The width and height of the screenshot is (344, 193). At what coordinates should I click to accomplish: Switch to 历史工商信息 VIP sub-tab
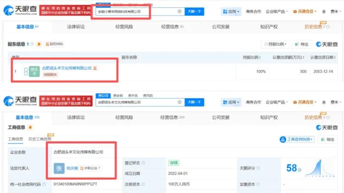click(x=39, y=139)
